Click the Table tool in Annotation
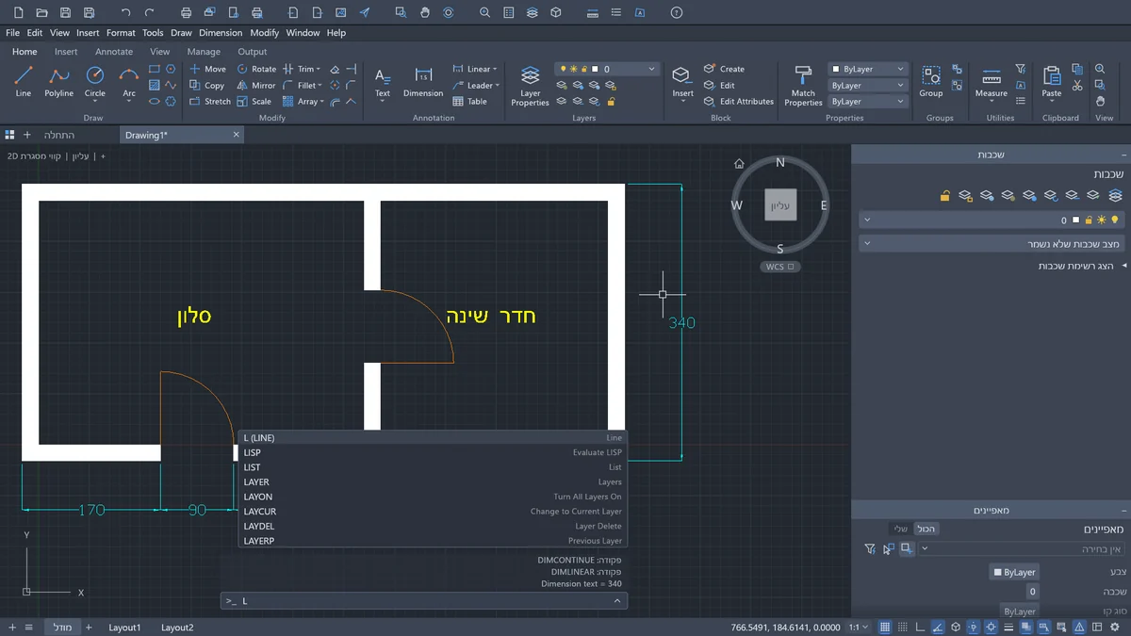 (x=469, y=101)
